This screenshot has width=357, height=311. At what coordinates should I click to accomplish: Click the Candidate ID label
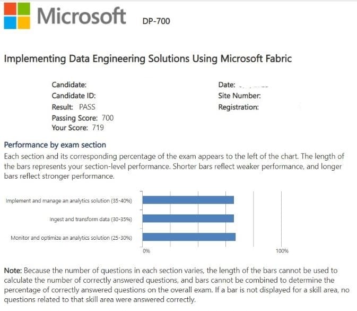[x=73, y=96]
